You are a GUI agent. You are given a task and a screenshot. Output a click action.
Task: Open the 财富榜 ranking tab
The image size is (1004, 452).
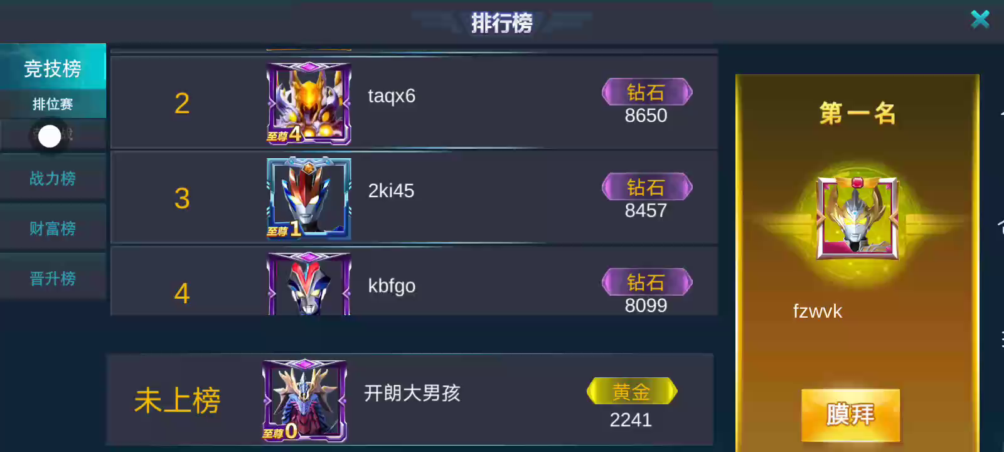[53, 229]
